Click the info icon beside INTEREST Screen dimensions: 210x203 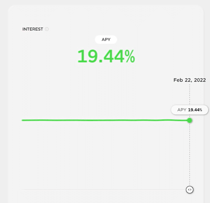pos(47,29)
